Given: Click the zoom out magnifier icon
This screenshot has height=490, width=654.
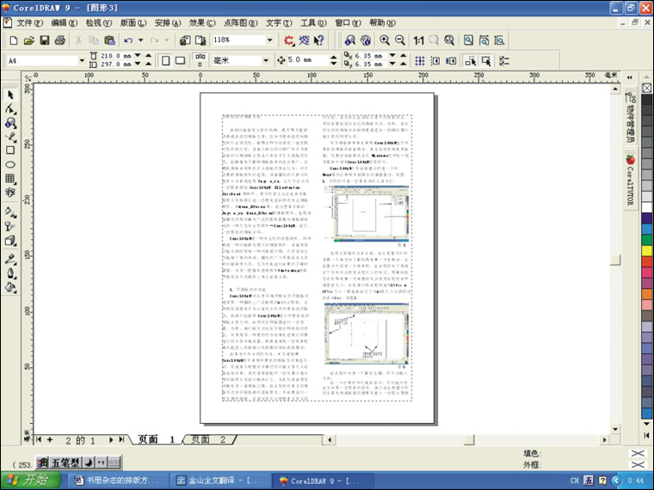Looking at the screenshot, I should click(400, 40).
